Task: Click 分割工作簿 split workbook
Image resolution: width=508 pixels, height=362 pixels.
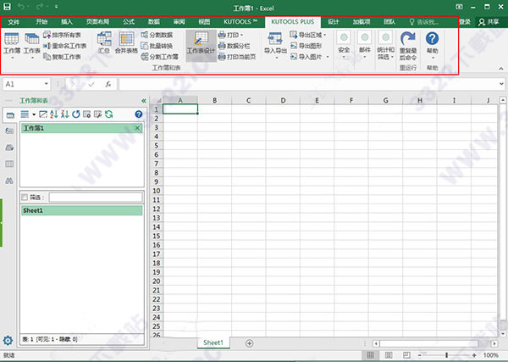Action: pyautogui.click(x=160, y=57)
